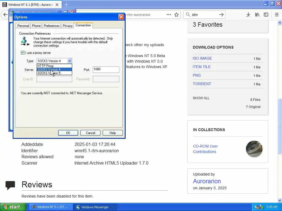Click the Addeddate value 2025-01-03 17:26:44
This screenshot has height=211, width=282.
click(x=95, y=144)
